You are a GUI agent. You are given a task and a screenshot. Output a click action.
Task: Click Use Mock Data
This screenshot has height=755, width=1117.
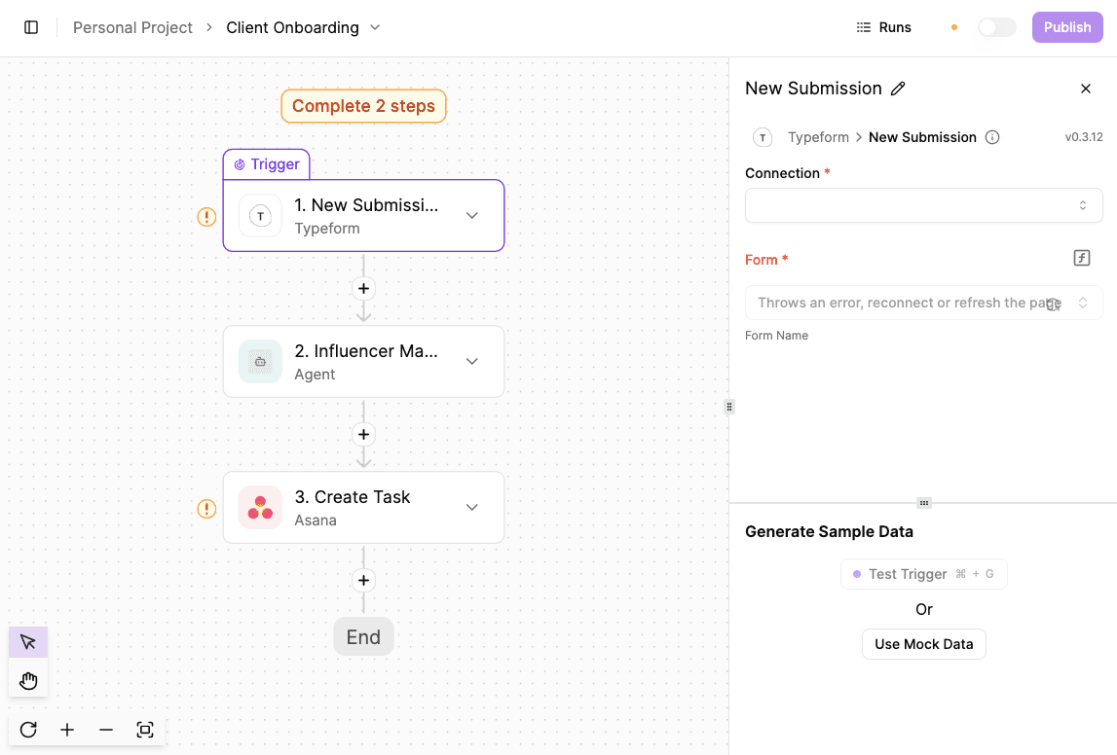pyautogui.click(x=923, y=643)
